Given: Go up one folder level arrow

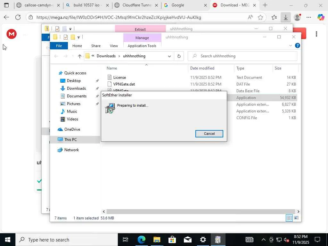Looking at the screenshot, I should point(79,56).
